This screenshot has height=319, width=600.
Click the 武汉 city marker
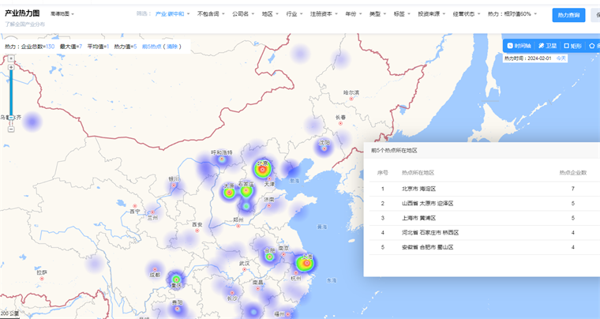coord(245,269)
